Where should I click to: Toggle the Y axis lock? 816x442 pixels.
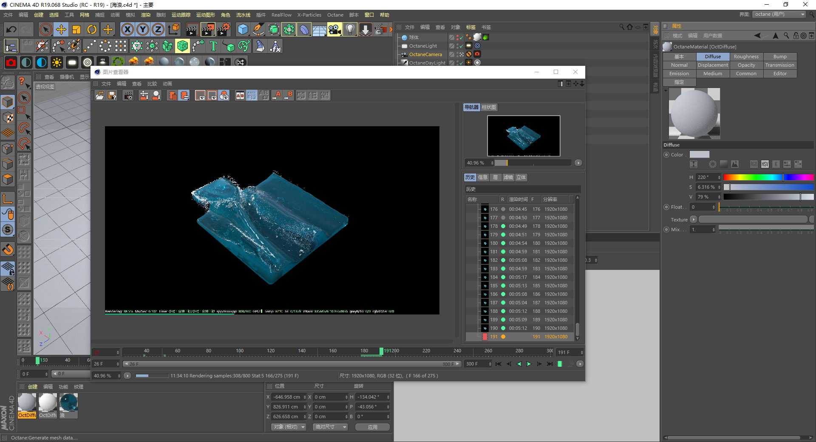(x=143, y=29)
